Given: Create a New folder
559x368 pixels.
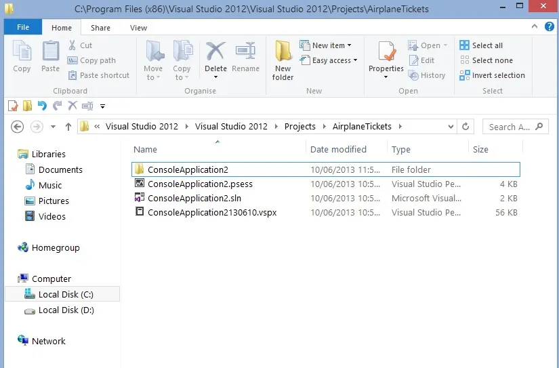Looking at the screenshot, I should [283, 60].
